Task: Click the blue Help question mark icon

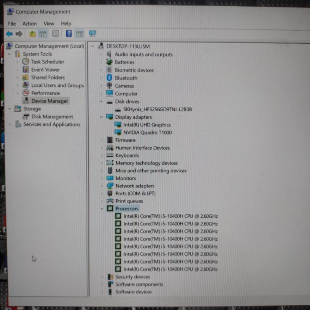Action: [69, 34]
